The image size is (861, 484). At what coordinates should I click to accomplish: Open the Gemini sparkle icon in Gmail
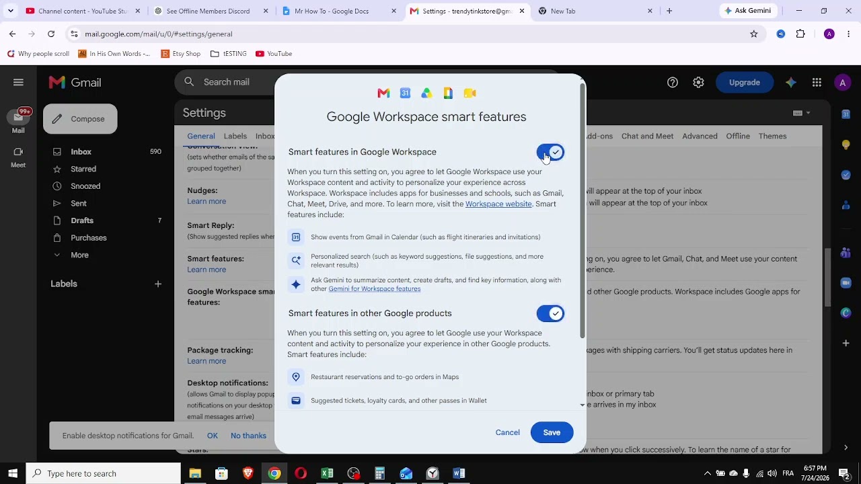[791, 82]
